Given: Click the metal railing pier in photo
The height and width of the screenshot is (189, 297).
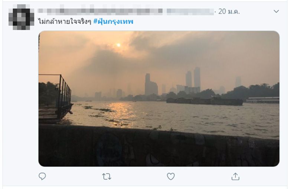Looking at the screenshot, I should click(55, 98).
